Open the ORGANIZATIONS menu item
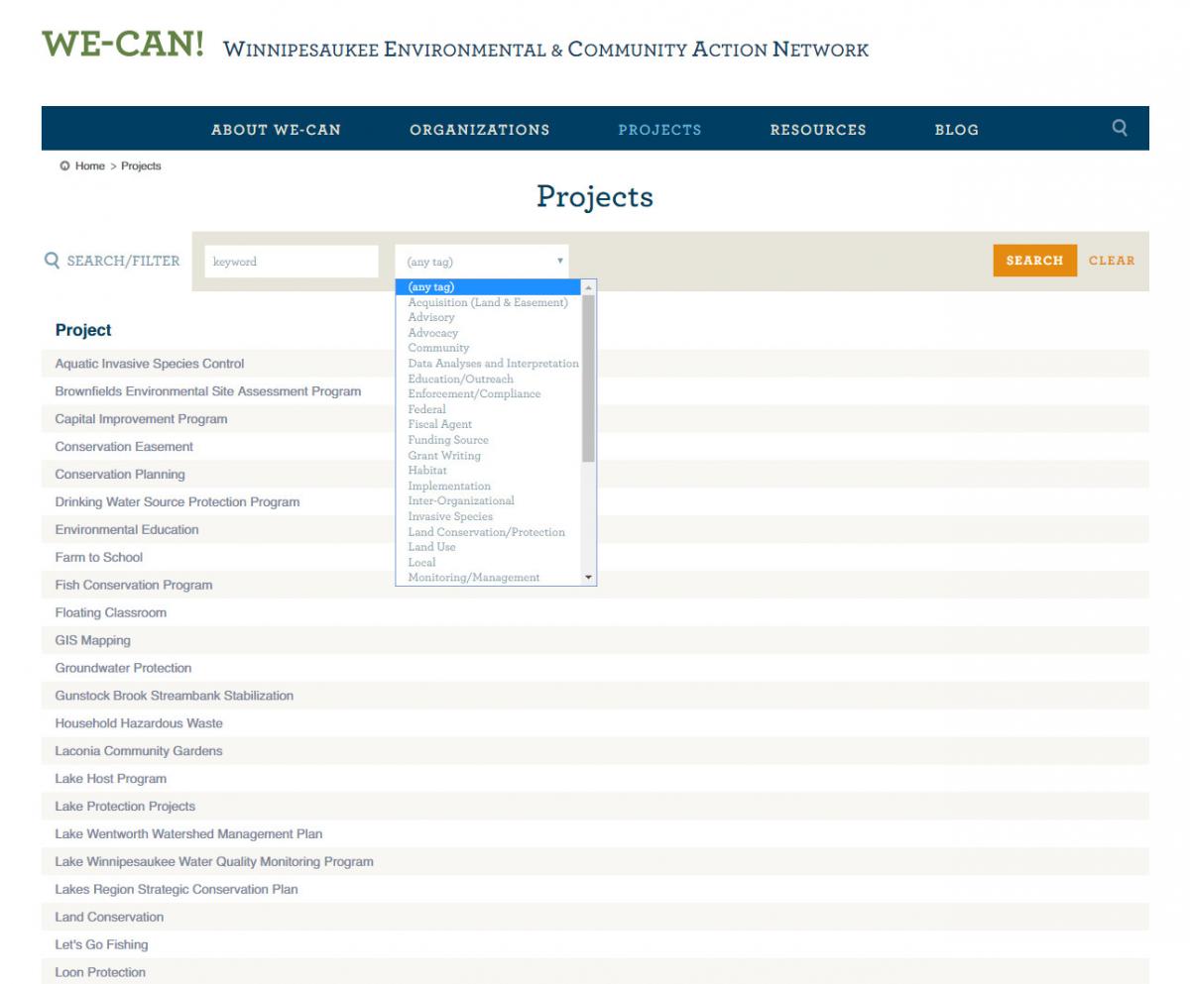Image resolution: width=1190 pixels, height=984 pixels. pyautogui.click(x=480, y=130)
